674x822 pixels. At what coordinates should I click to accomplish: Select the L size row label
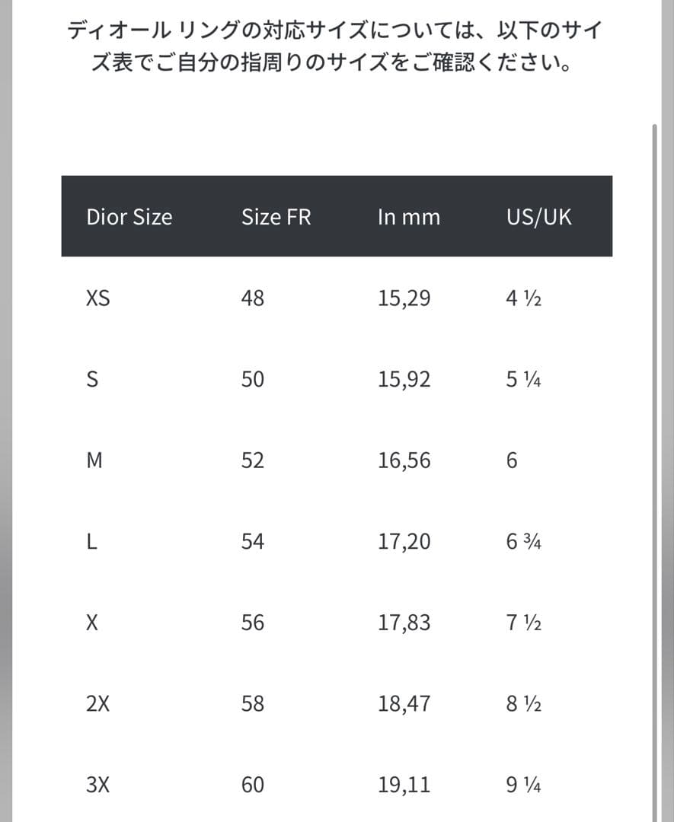(x=91, y=541)
